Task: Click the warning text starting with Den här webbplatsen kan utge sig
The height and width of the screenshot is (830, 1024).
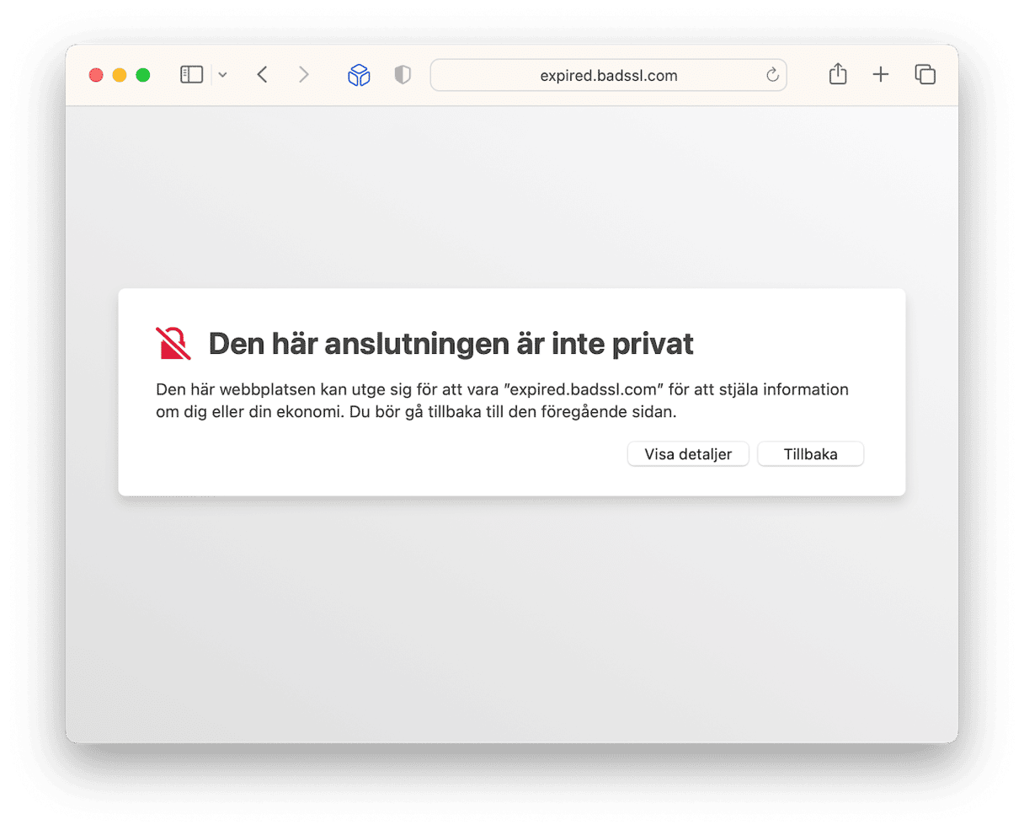Action: (x=502, y=400)
